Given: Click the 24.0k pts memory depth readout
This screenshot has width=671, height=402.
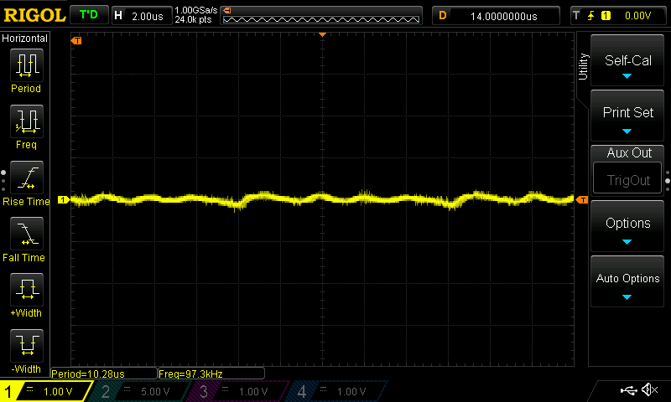Looking at the screenshot, I should pos(194,19).
